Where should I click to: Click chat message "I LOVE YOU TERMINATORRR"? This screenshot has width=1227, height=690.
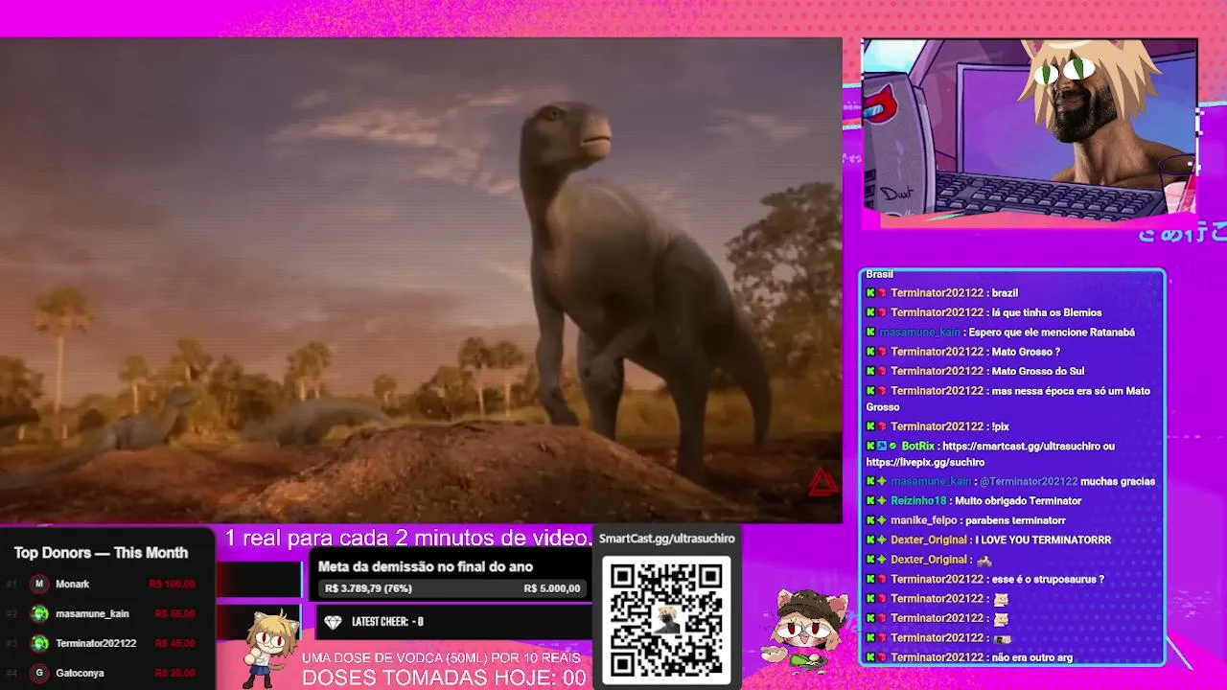1043,540
